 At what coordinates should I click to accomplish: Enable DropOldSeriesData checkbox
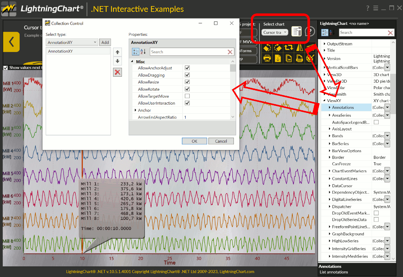pos(376,220)
